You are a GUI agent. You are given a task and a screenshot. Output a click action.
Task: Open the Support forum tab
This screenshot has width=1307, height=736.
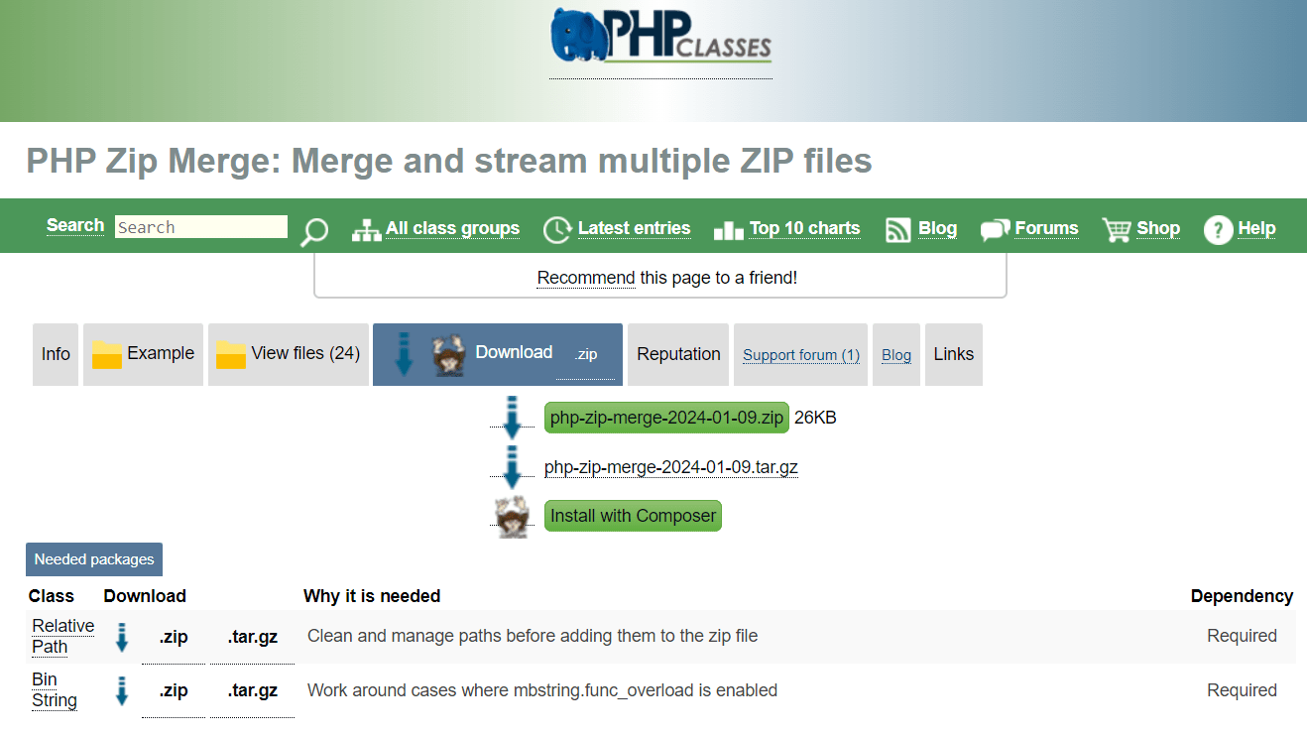point(800,354)
